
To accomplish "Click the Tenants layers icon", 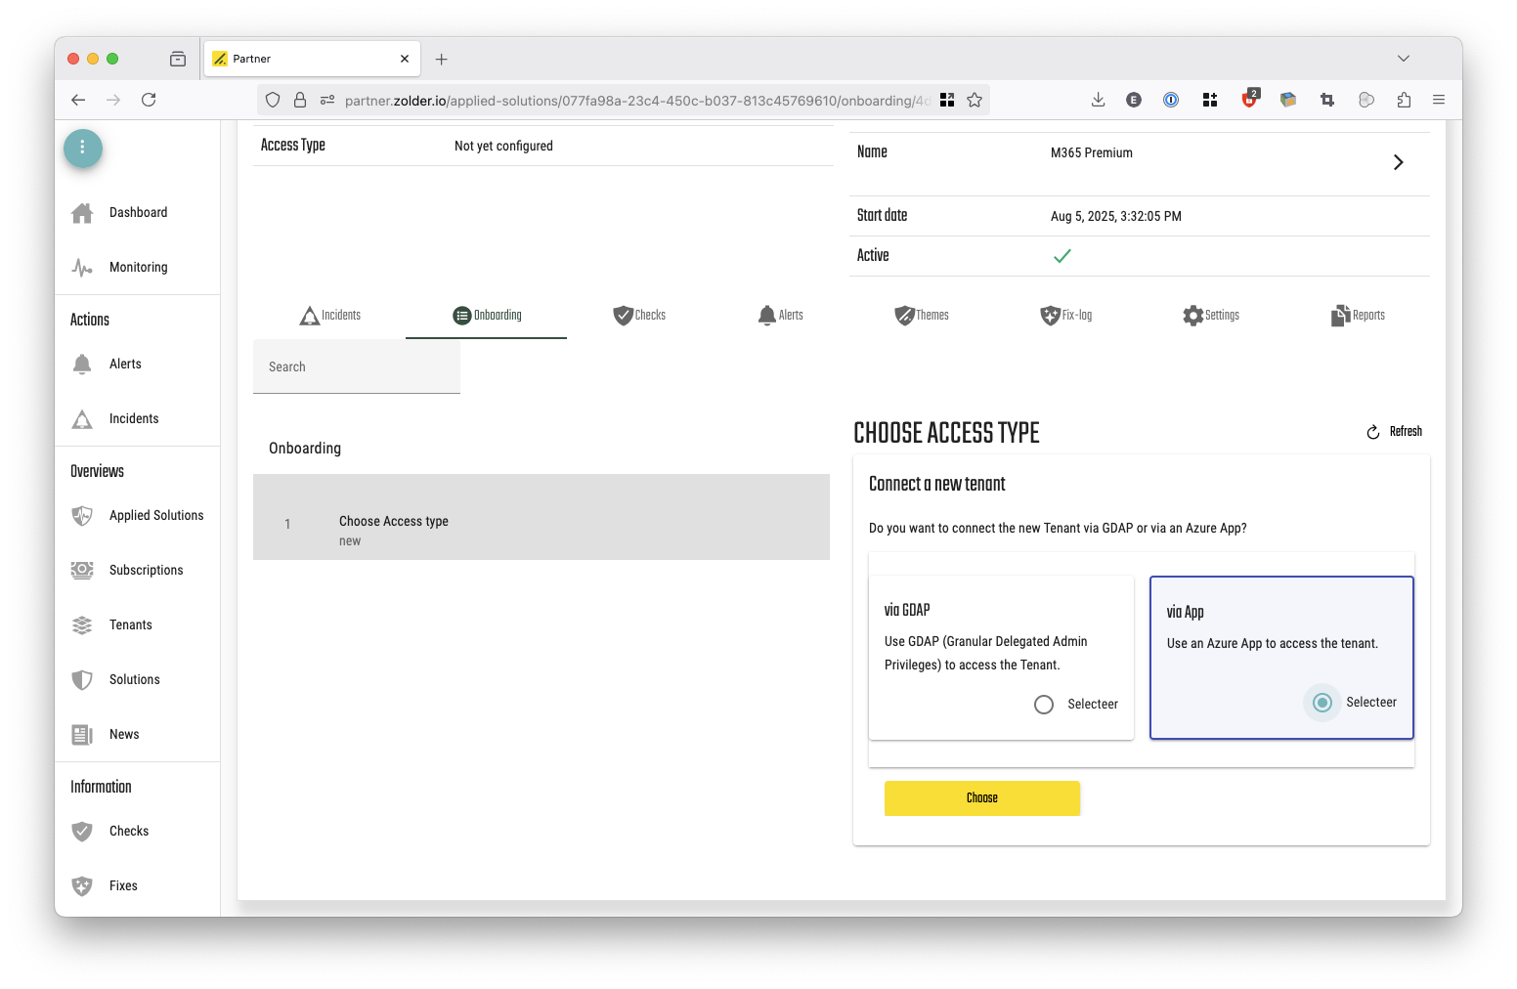I will click(x=82, y=625).
